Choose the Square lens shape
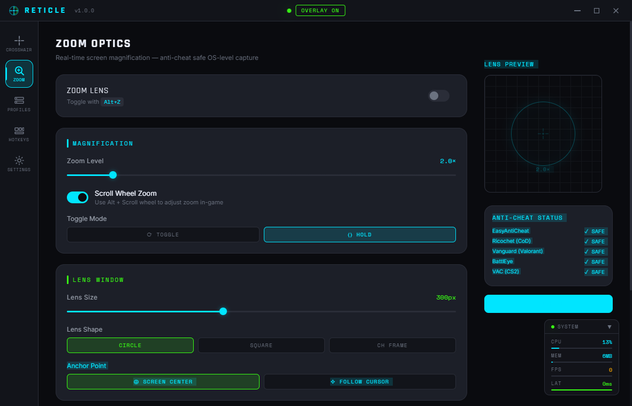The image size is (632, 406). (261, 345)
